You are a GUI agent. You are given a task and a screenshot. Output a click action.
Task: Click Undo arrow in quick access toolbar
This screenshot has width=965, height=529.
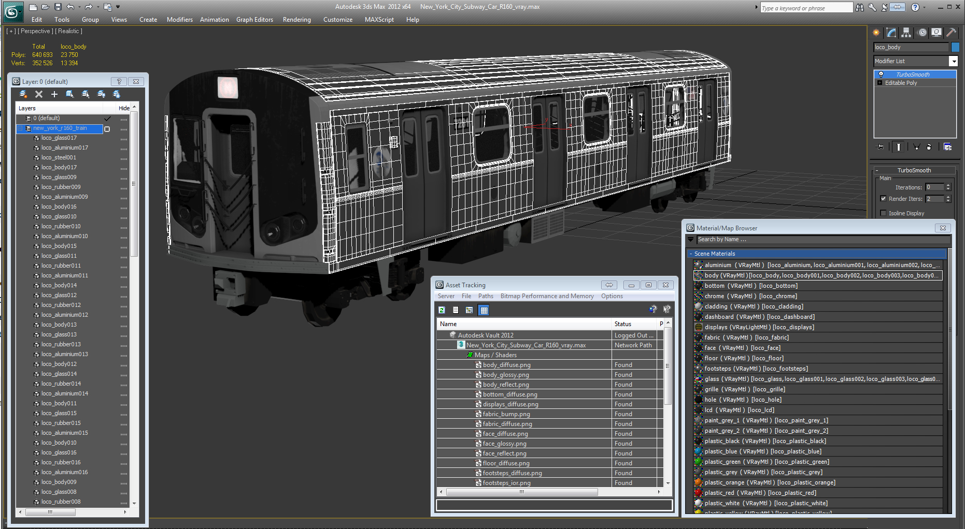point(70,7)
